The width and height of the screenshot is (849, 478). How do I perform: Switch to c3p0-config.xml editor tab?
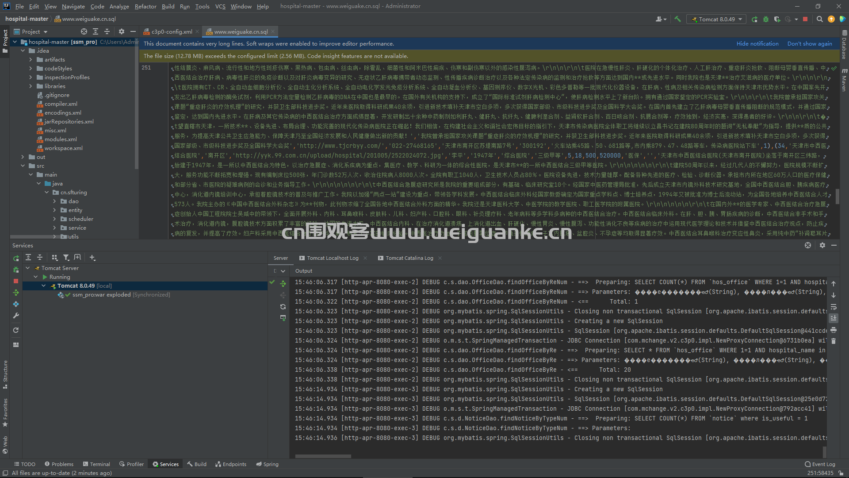click(172, 31)
